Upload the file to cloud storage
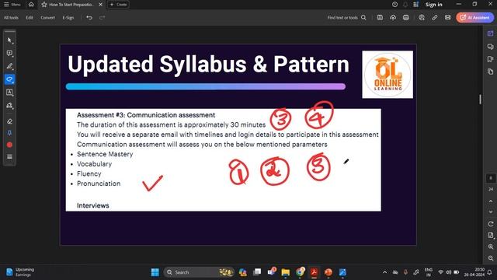Screen dimensions: 497x280 click(x=393, y=17)
